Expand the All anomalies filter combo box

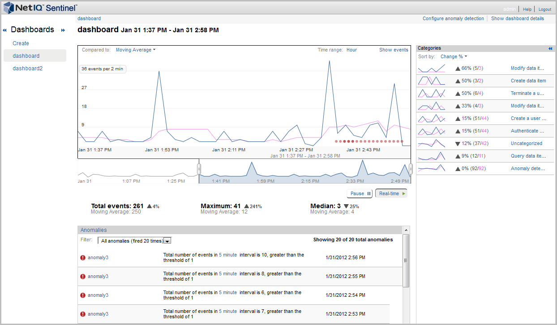[x=167, y=241]
